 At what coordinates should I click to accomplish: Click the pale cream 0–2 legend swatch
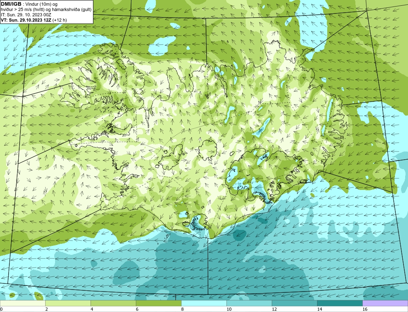tap(22, 303)
